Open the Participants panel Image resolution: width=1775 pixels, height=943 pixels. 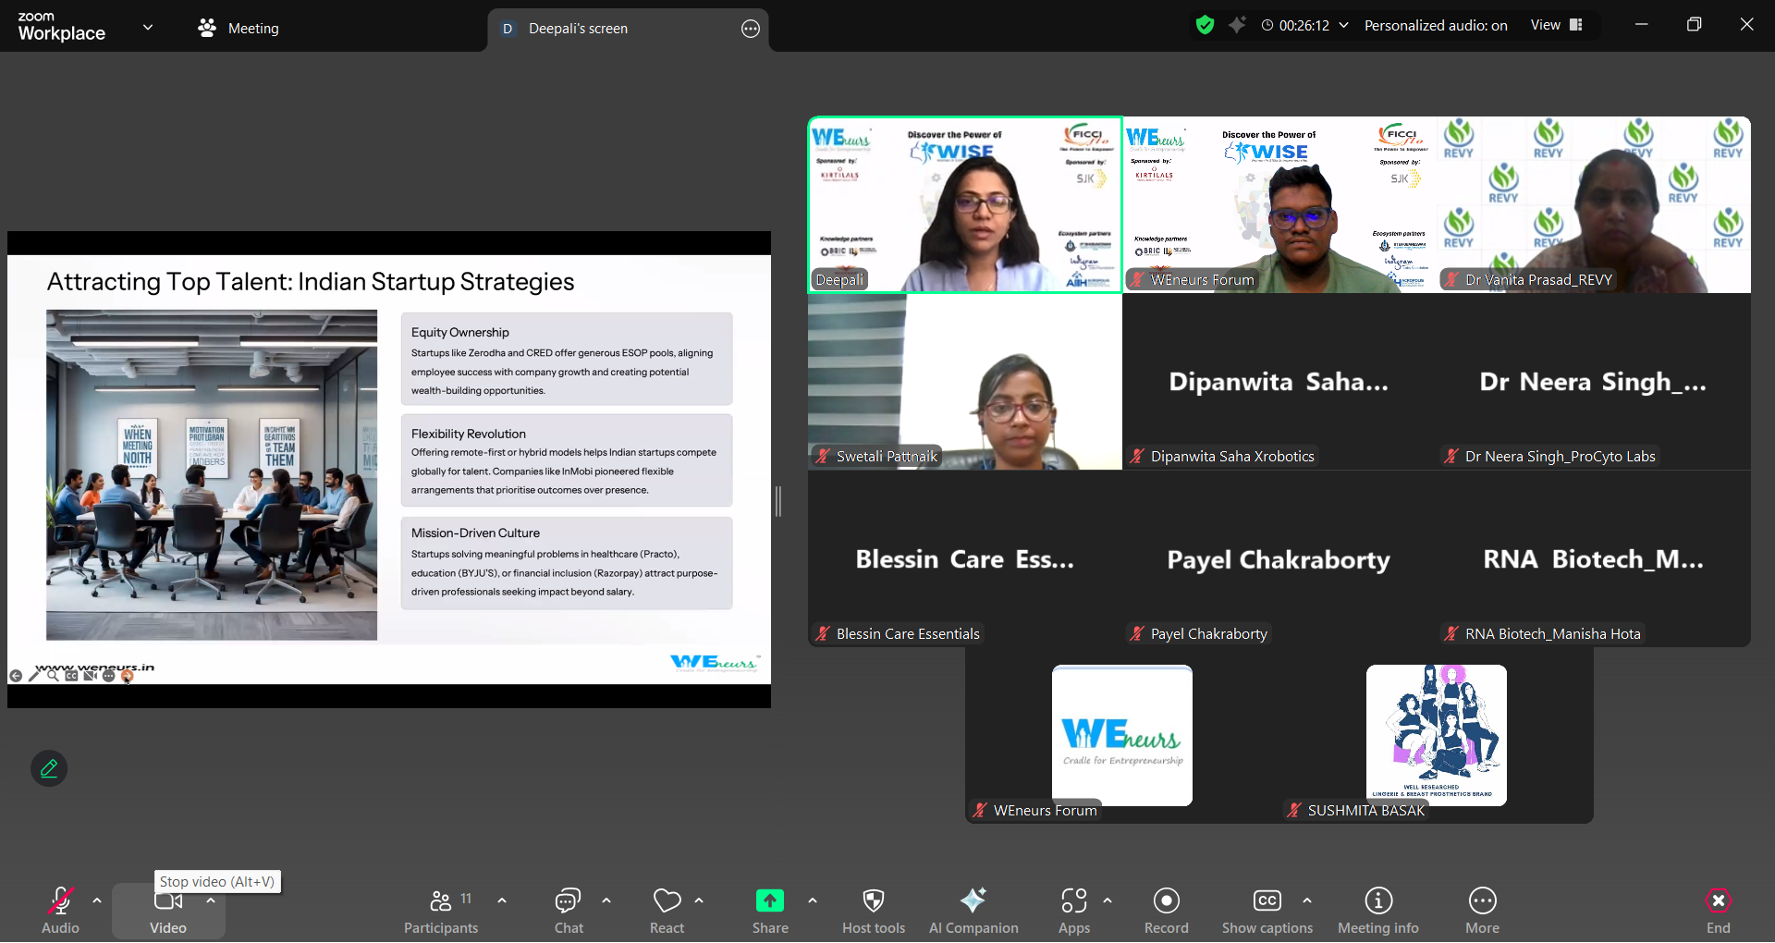tap(441, 911)
